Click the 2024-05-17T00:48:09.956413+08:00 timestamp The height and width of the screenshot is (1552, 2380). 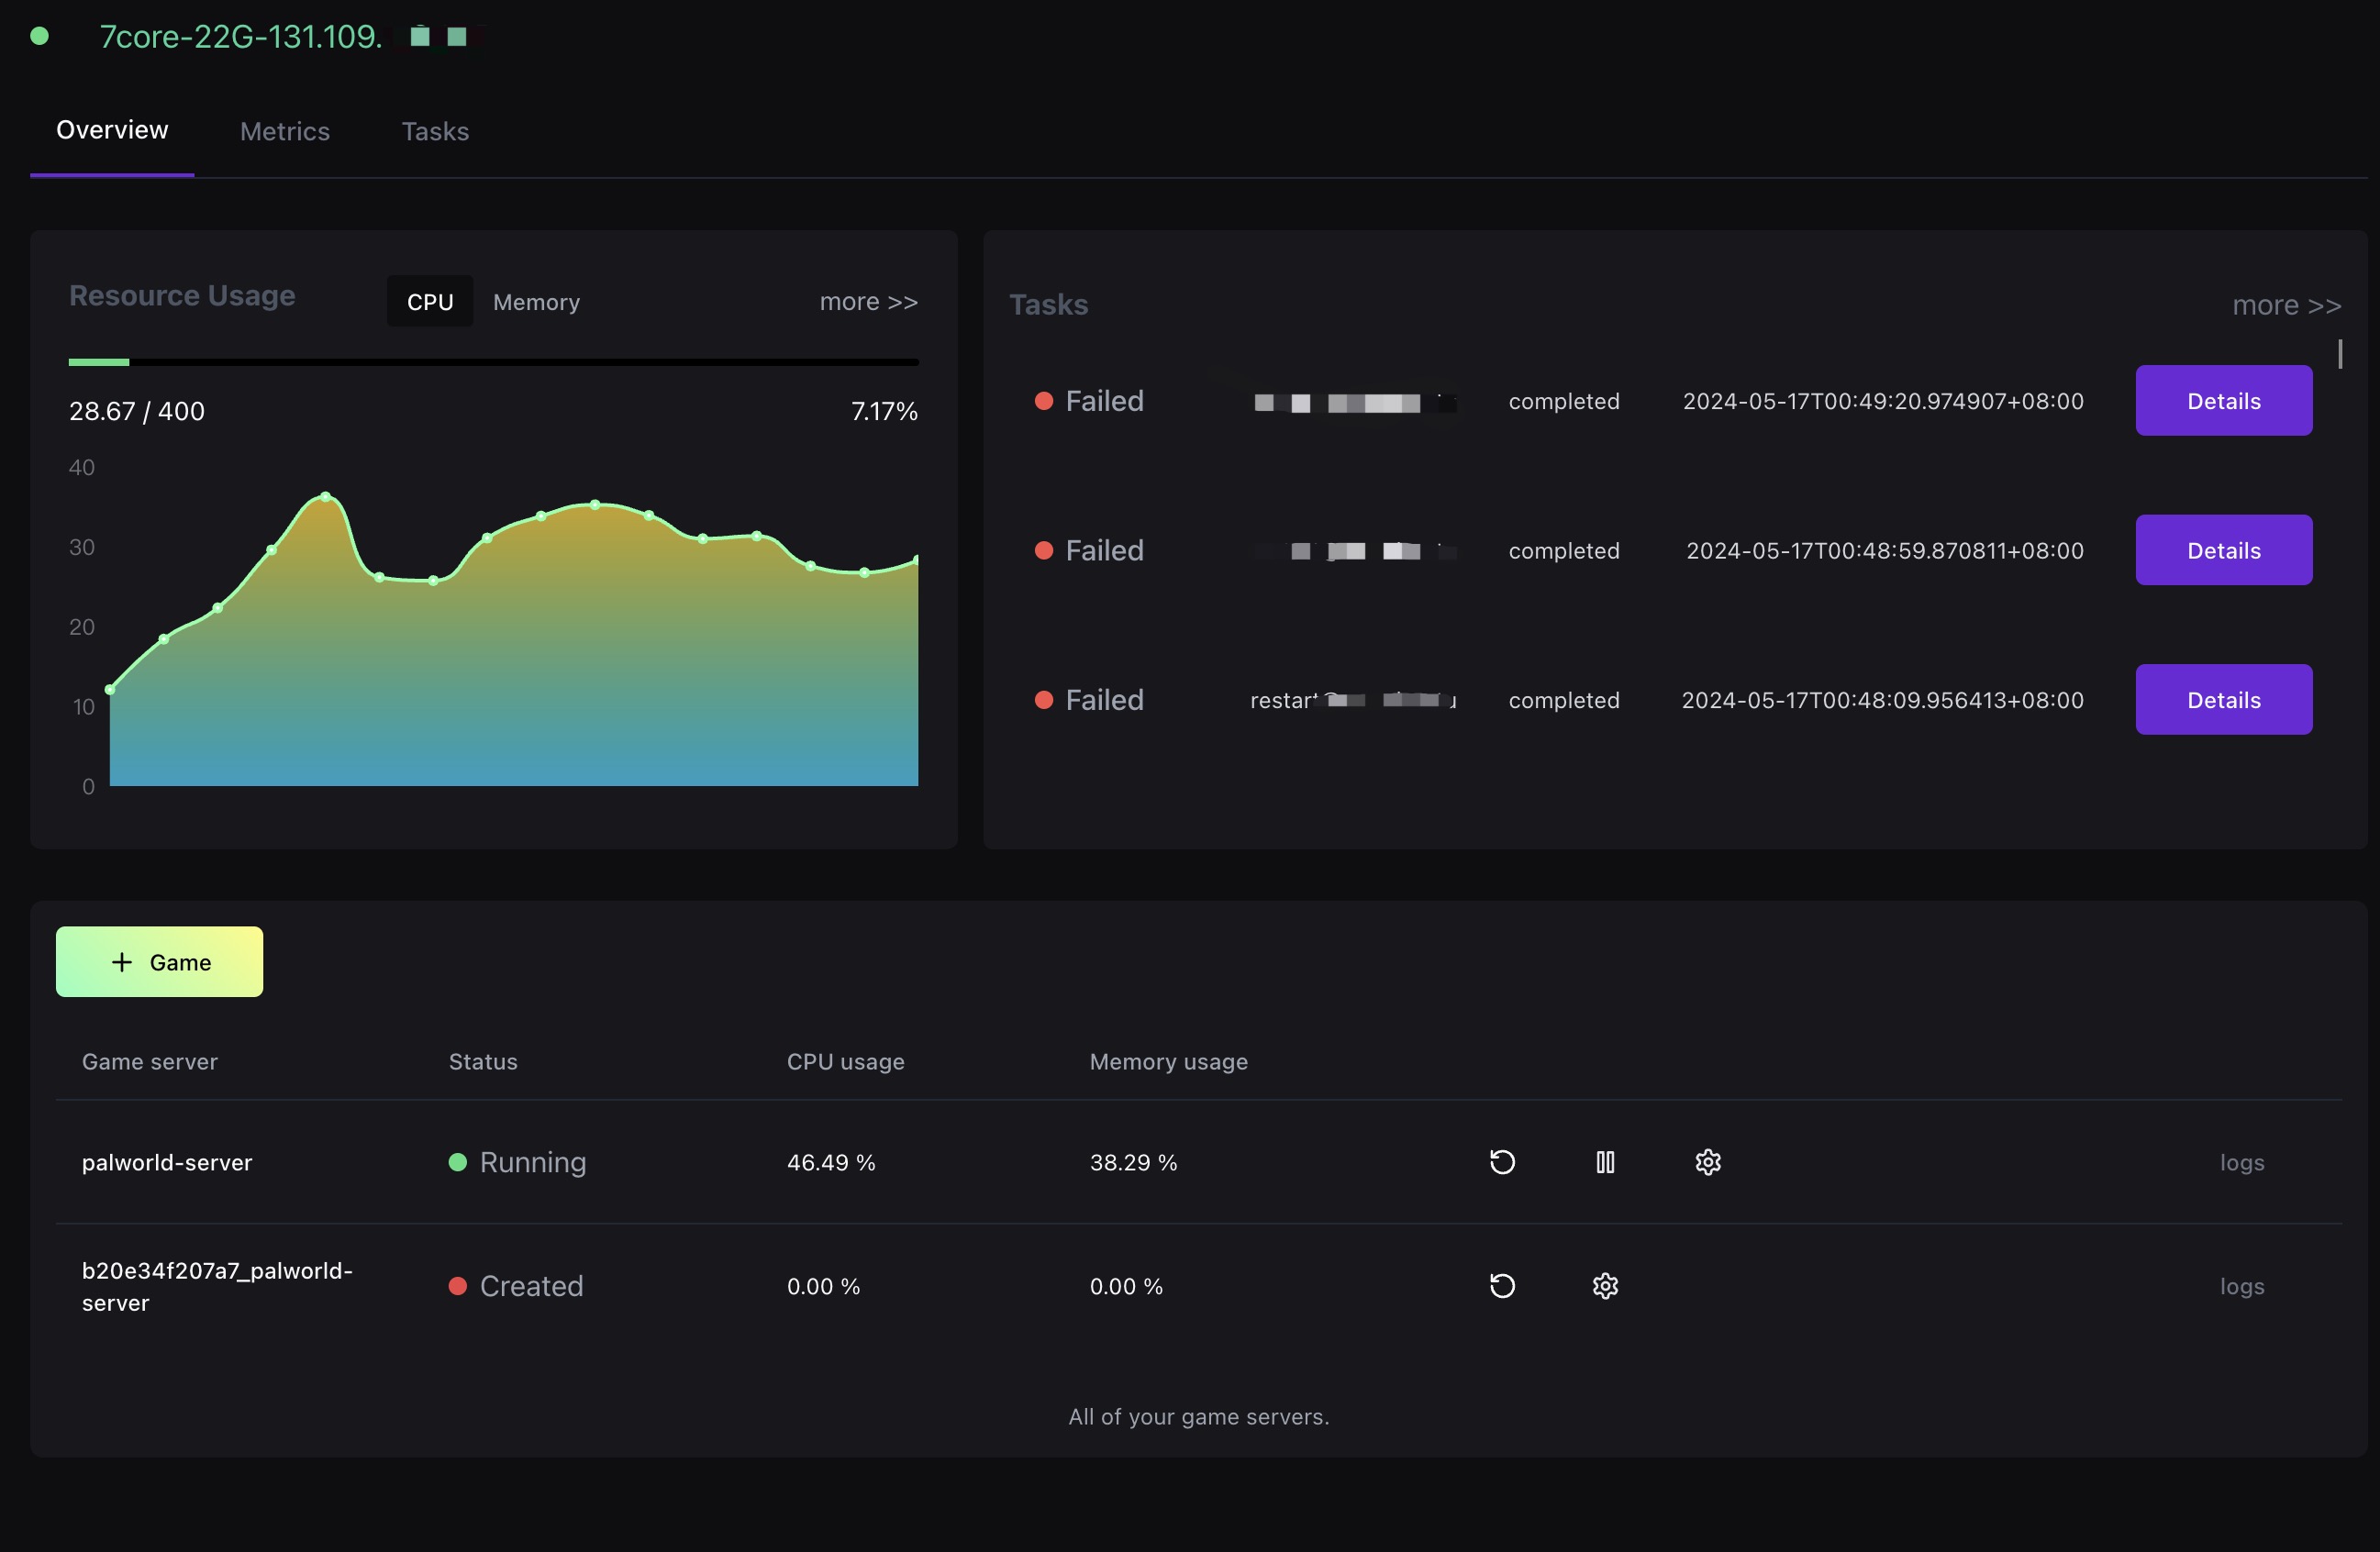click(x=1883, y=700)
